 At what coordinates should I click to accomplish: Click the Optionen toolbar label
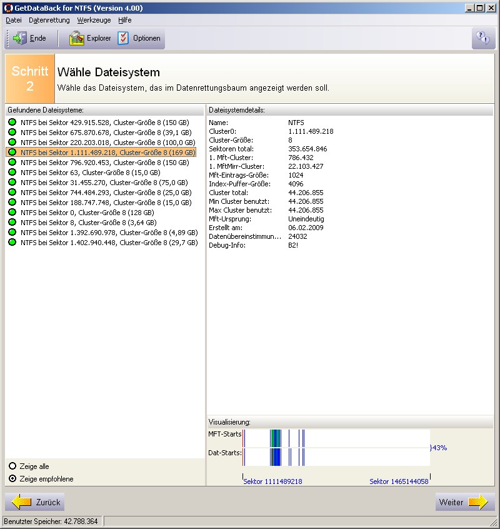click(x=147, y=38)
